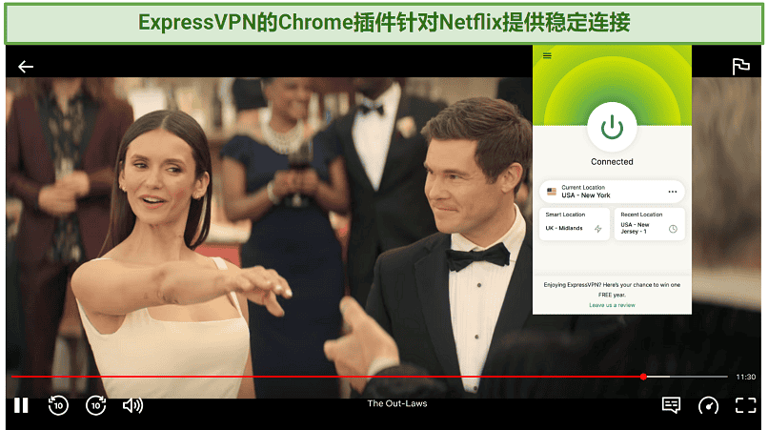Click the remaining time 11:30

[x=745, y=377]
